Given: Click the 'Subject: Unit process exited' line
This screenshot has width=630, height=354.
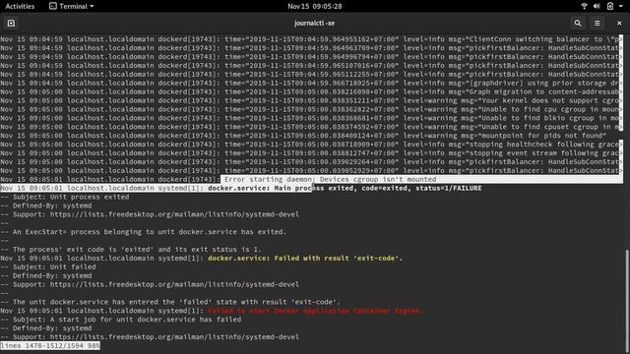Looking at the screenshot, I should [x=65, y=197].
